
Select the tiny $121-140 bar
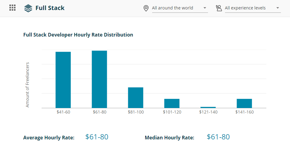coord(208,107)
